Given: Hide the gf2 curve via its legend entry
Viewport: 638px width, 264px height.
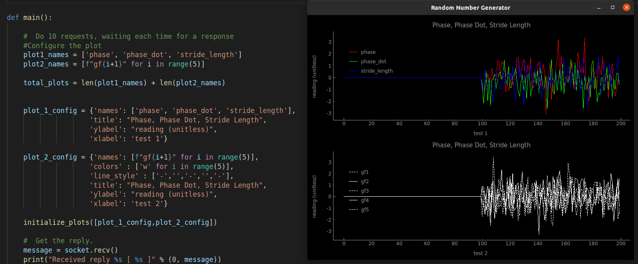Looking at the screenshot, I should click(365, 182).
